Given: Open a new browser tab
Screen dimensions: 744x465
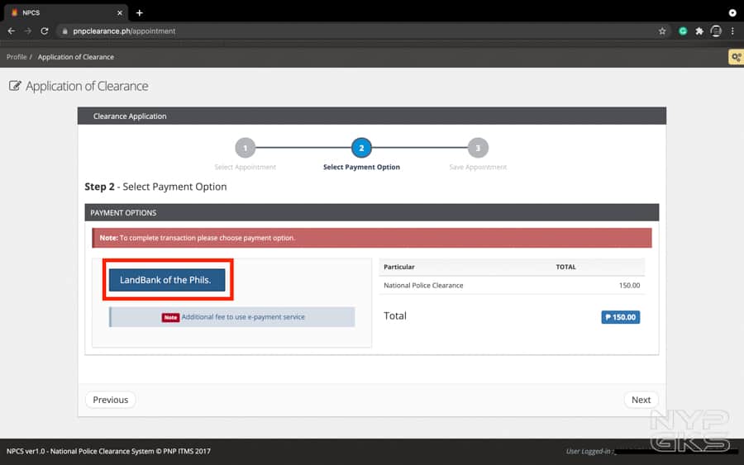Looking at the screenshot, I should (139, 12).
